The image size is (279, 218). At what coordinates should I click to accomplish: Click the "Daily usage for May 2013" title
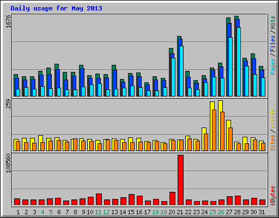coord(56,8)
